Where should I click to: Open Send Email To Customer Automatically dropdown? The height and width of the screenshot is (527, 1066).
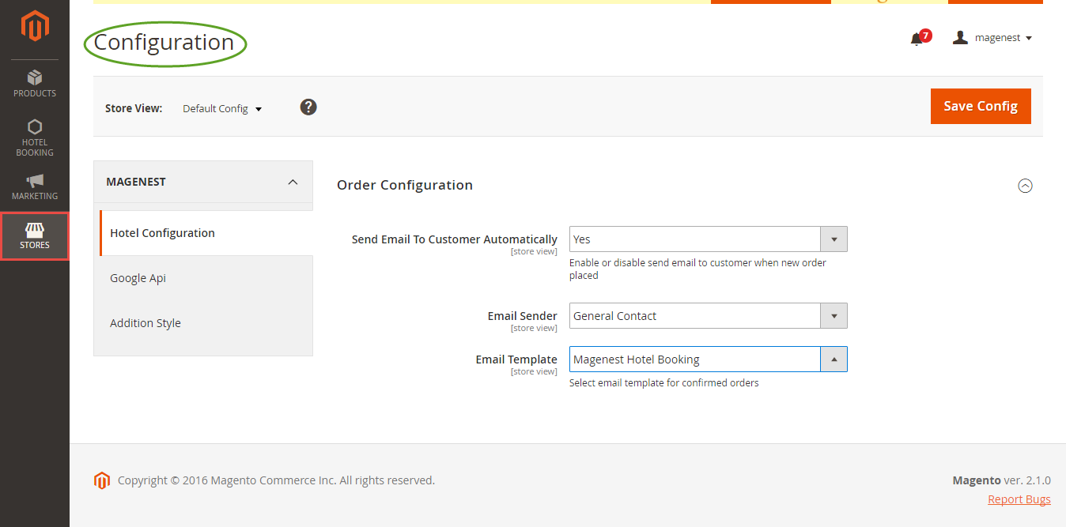[x=709, y=239]
